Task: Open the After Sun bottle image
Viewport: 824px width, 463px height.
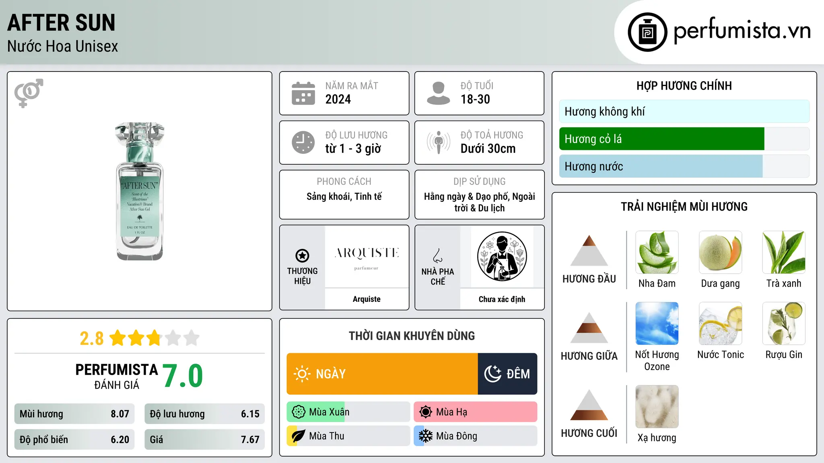Action: (140, 191)
